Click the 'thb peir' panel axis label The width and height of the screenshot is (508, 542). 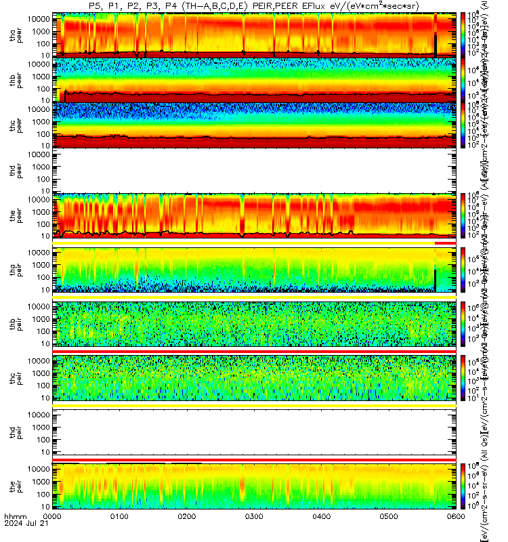click(x=16, y=325)
